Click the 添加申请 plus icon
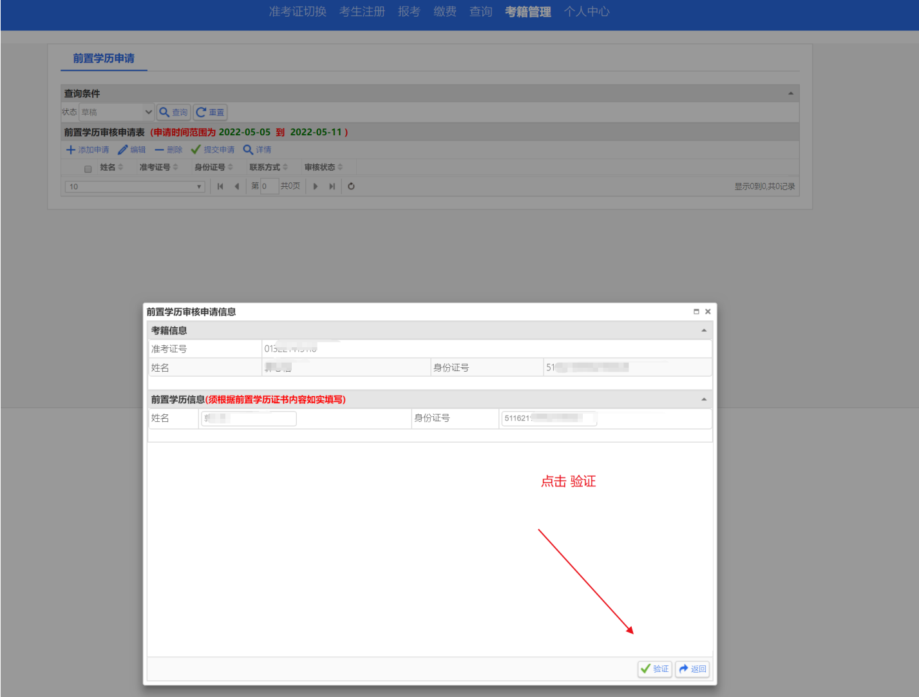This screenshot has width=919, height=697. click(71, 149)
